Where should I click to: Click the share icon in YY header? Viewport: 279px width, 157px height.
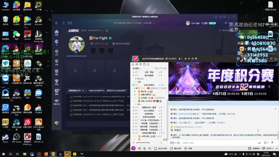click(x=193, y=59)
